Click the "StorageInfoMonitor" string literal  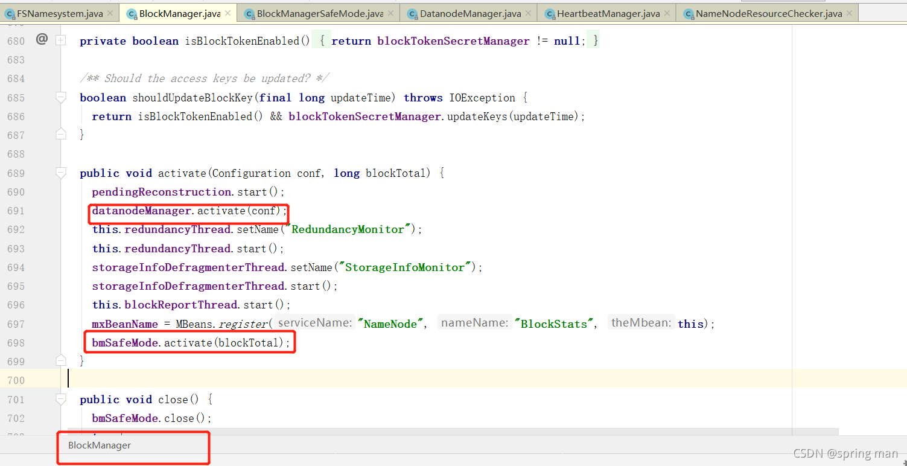pyautogui.click(x=404, y=267)
